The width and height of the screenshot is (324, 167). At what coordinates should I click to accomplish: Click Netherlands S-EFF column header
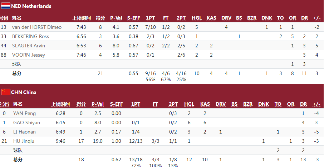[x=133, y=18]
